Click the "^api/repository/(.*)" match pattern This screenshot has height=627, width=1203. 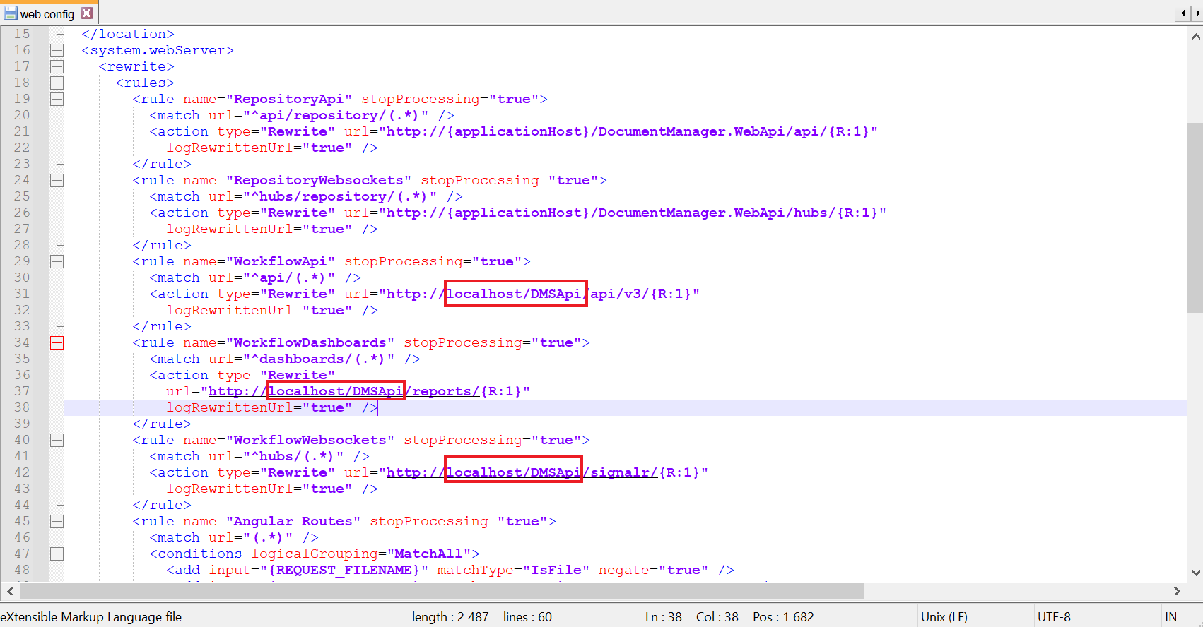pos(336,115)
